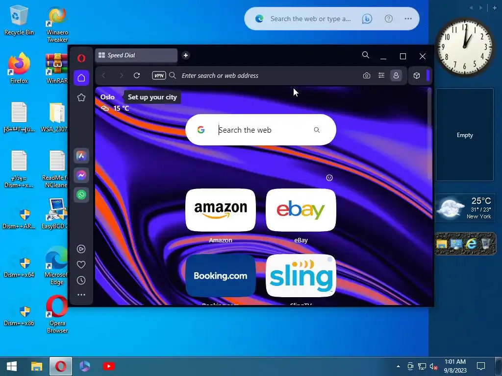
Task: Click Set up your city button
Action: [x=152, y=97]
